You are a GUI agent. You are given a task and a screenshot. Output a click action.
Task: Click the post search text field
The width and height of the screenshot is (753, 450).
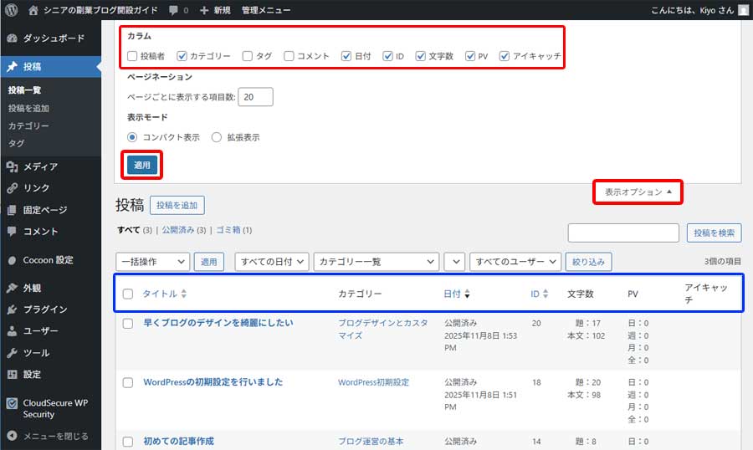(623, 233)
